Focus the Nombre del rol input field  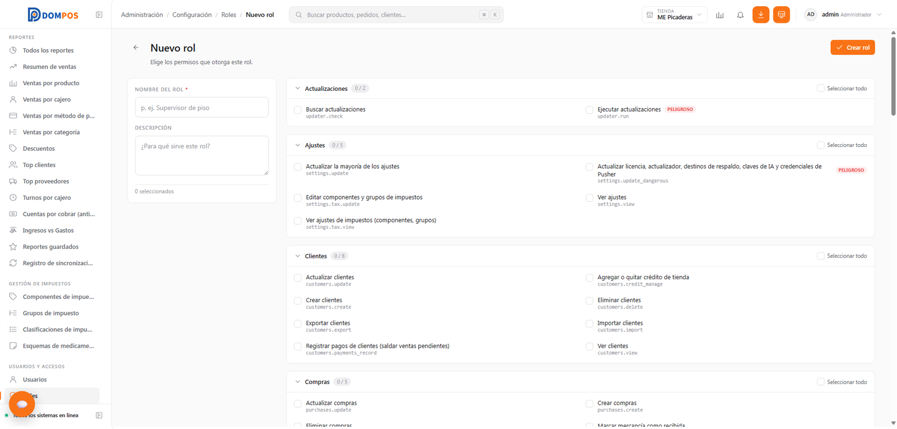point(202,108)
